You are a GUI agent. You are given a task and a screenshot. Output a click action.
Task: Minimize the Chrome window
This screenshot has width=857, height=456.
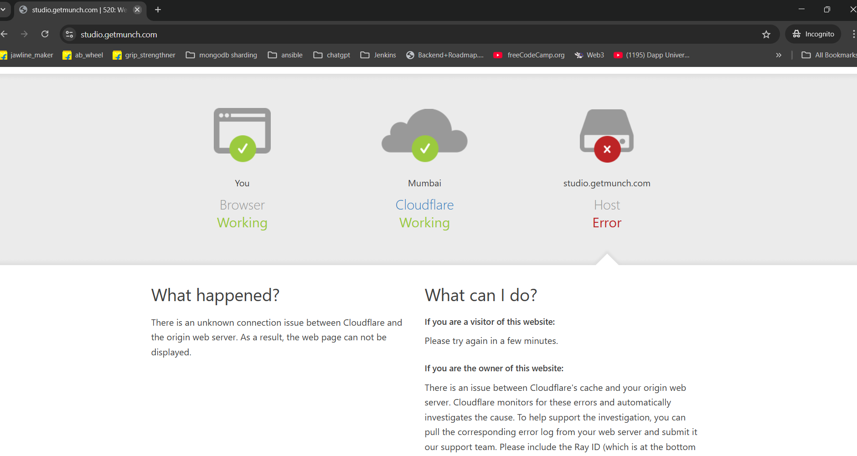[x=801, y=9]
